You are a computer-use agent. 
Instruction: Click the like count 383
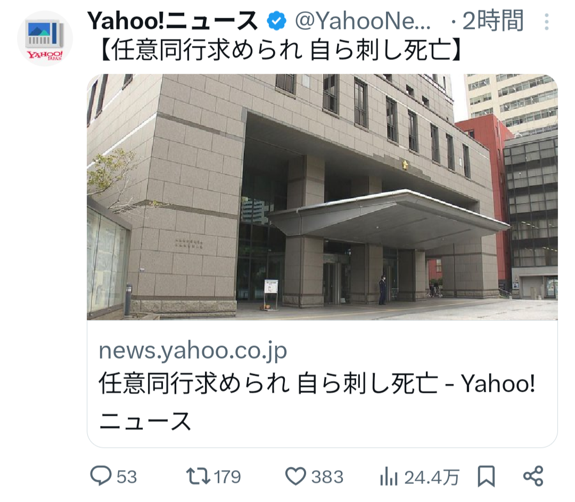[x=327, y=477]
